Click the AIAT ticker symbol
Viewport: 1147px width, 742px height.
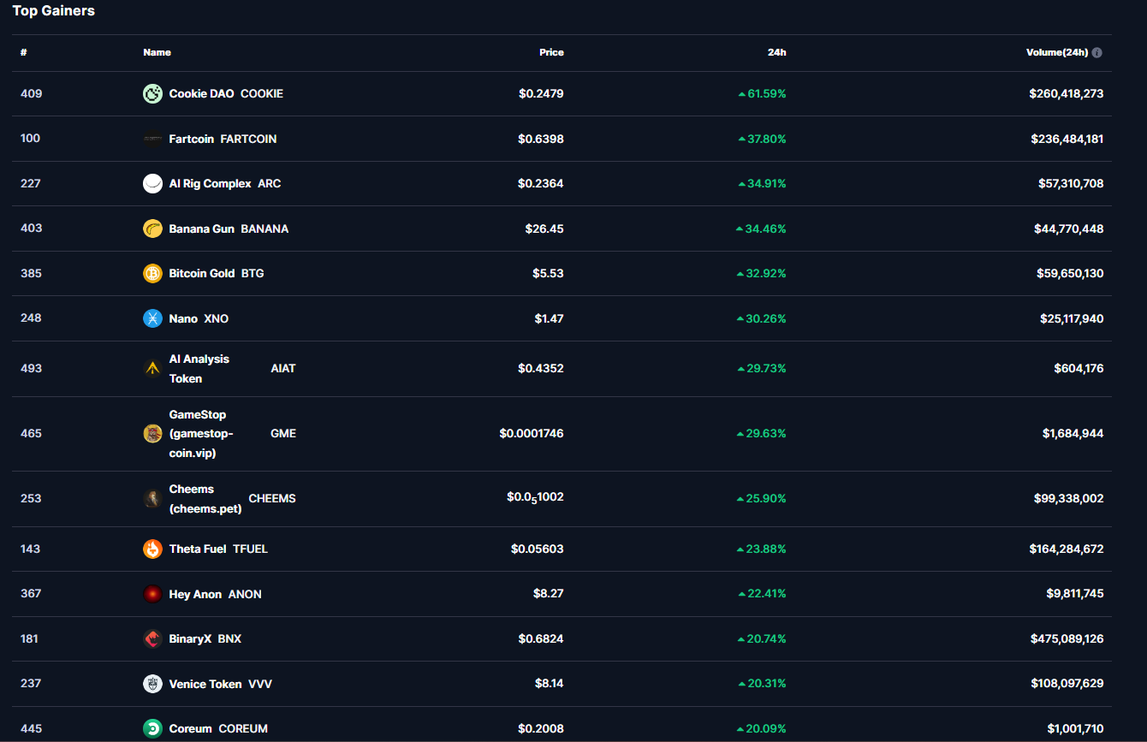283,369
